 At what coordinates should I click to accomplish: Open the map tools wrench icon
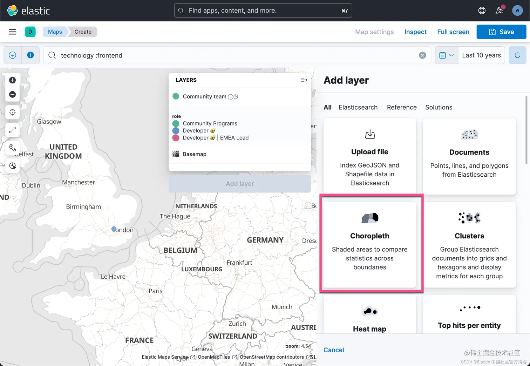pyautogui.click(x=12, y=148)
